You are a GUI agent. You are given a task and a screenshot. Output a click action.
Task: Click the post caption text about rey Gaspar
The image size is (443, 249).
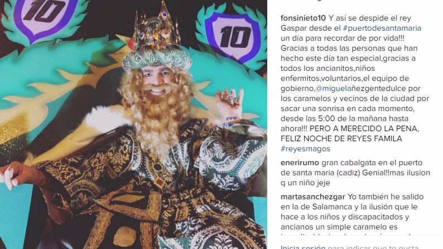355,83
